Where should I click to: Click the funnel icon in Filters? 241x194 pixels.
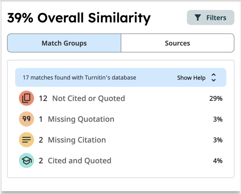(x=198, y=18)
